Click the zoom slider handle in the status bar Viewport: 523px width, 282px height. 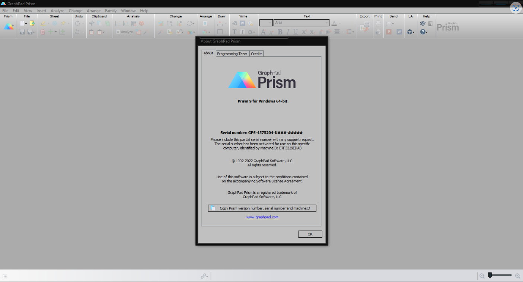tap(490, 275)
